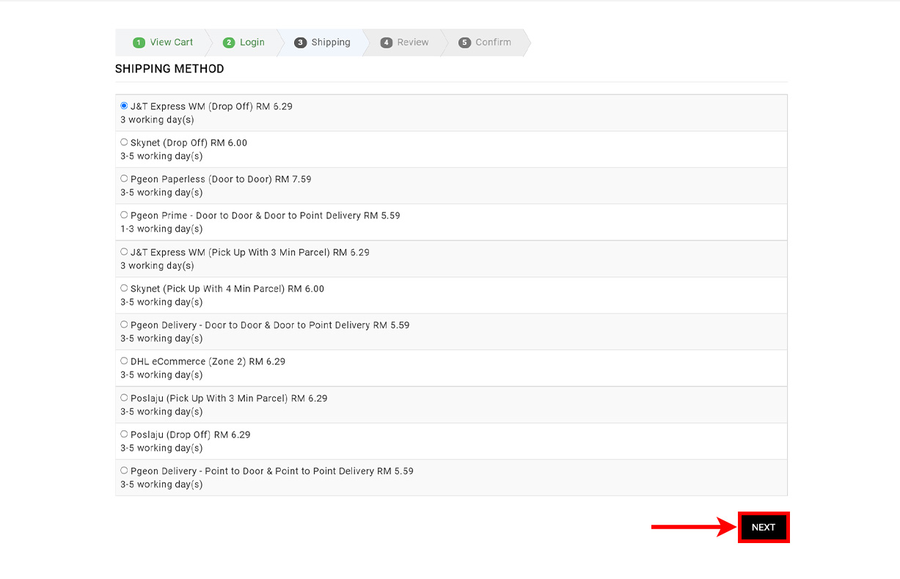Choose DHL eCommerce (Zone 2) shipping

(x=124, y=361)
